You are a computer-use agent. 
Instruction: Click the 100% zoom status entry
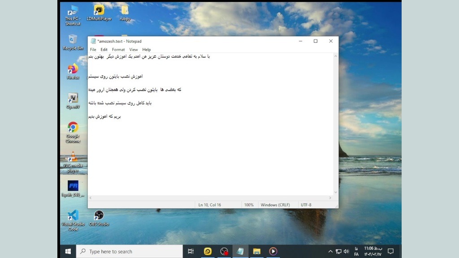point(249,205)
